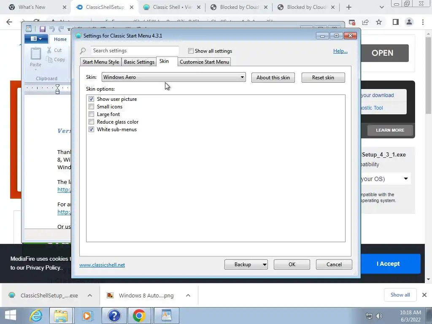Enable the Small icons checkbox
Image resolution: width=432 pixels, height=324 pixels.
[x=91, y=107]
